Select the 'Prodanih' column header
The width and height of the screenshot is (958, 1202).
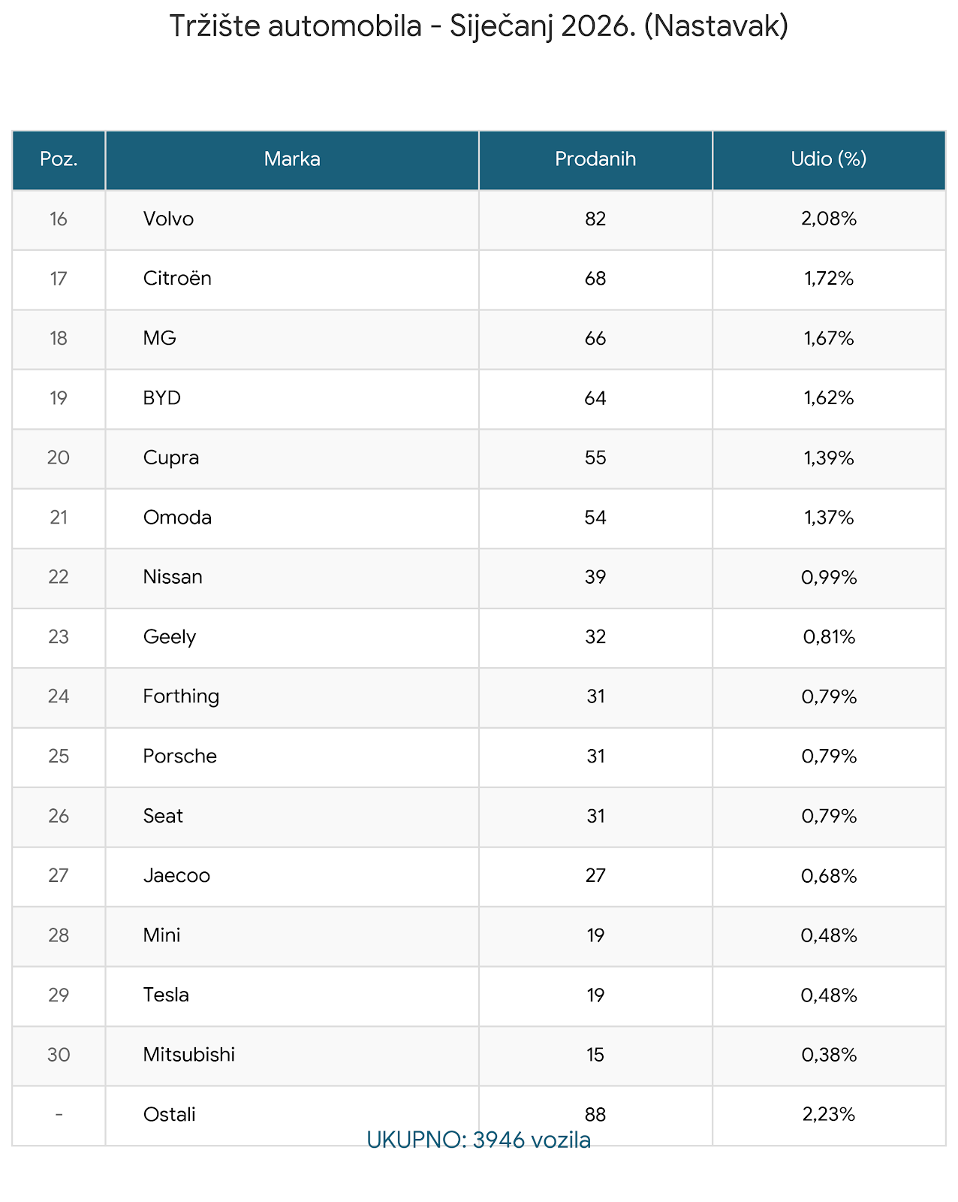[595, 159]
